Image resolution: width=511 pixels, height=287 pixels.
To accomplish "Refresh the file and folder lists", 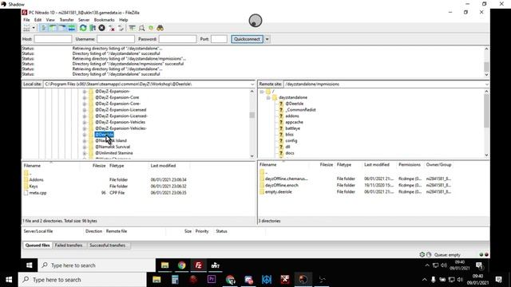I will click(x=83, y=28).
